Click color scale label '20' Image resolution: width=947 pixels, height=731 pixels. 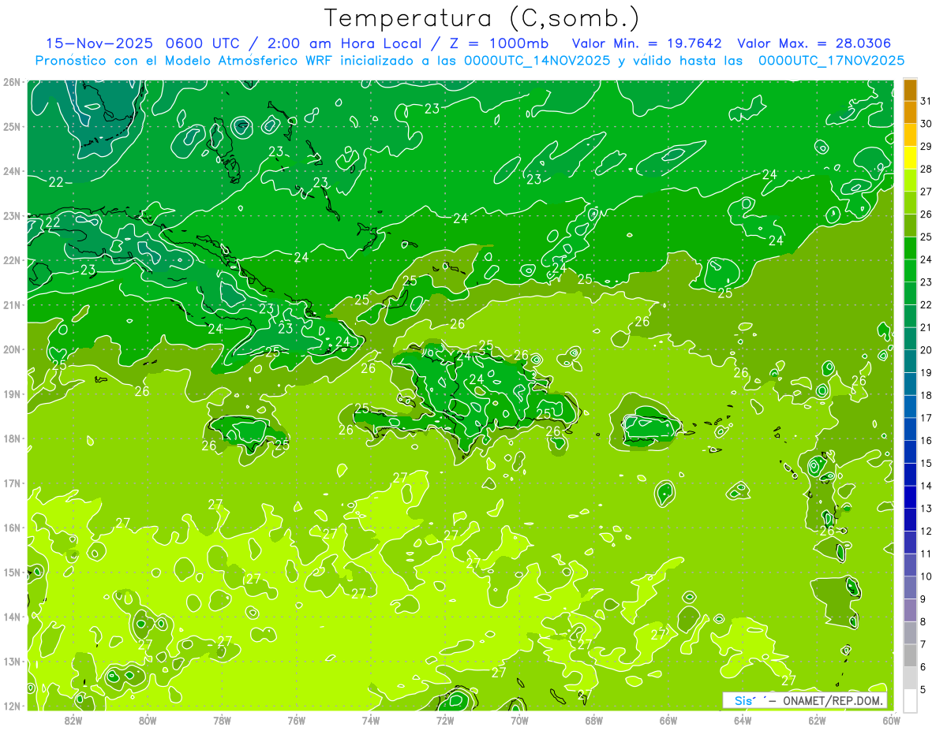[x=926, y=350]
